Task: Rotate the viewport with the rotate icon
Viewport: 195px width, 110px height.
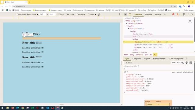Action: (99, 14)
